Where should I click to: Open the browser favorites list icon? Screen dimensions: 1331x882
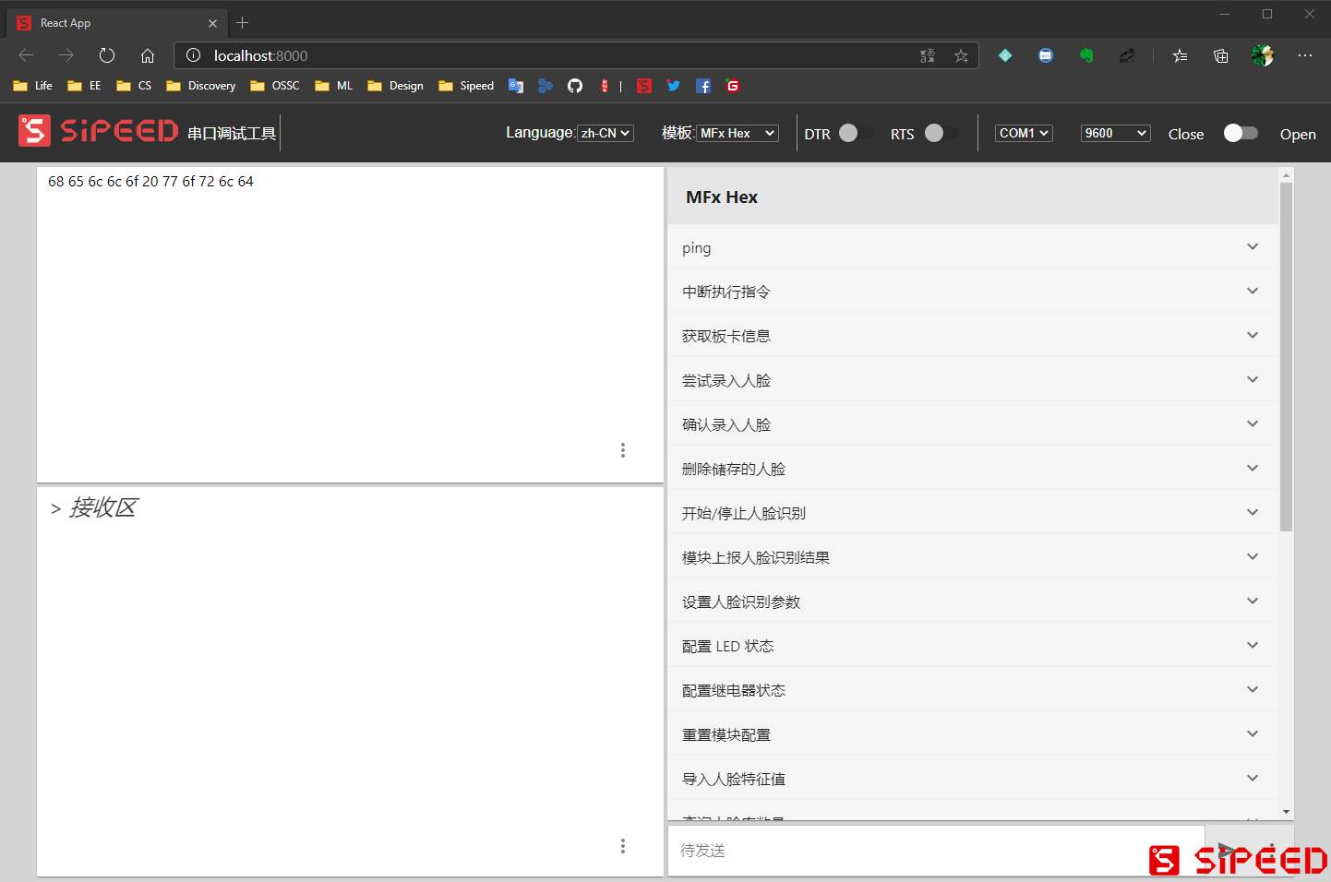1180,55
